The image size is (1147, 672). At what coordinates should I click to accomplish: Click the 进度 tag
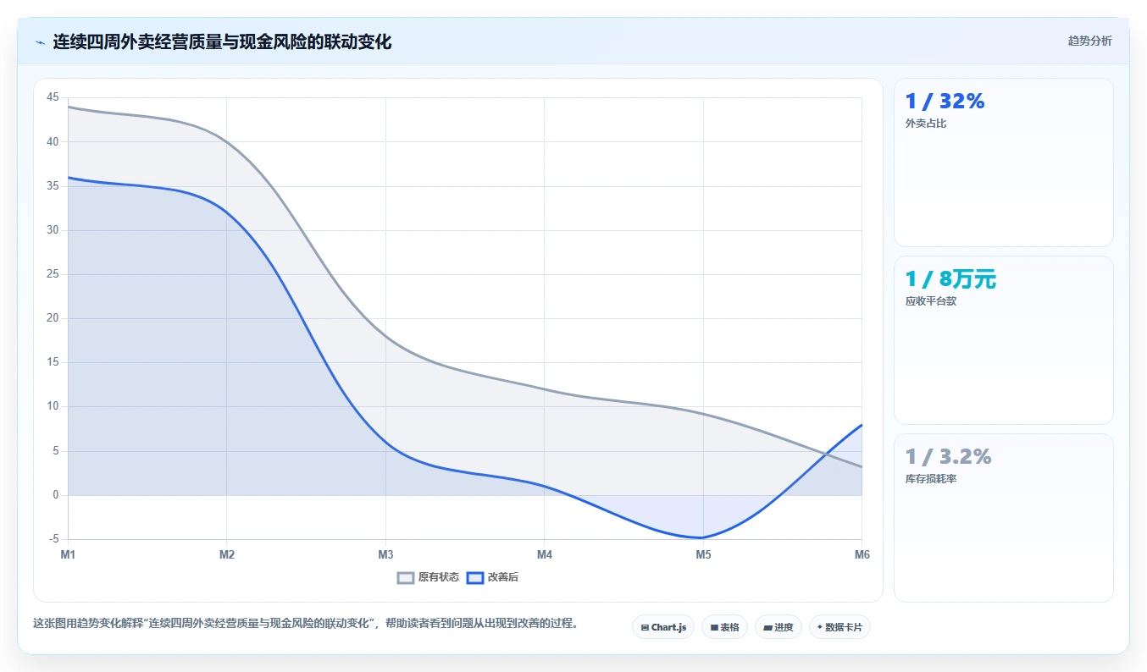tap(779, 627)
